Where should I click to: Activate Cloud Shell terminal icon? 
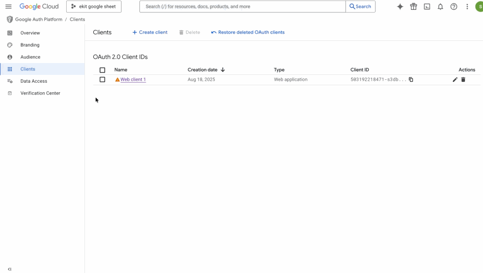427,6
